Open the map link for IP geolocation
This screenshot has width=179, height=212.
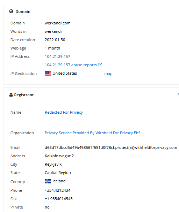[108, 74]
